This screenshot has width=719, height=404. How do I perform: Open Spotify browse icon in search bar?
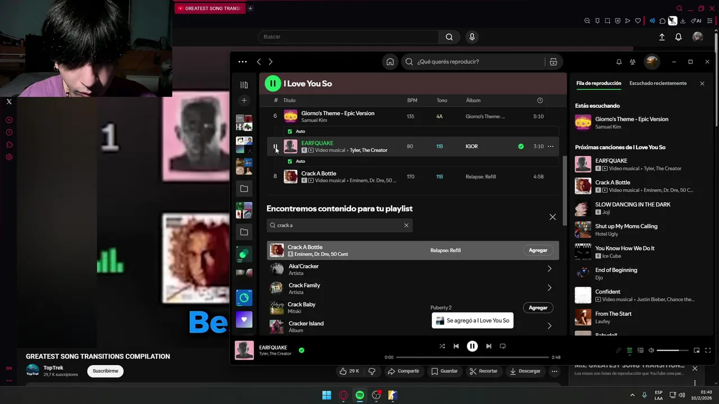click(553, 62)
